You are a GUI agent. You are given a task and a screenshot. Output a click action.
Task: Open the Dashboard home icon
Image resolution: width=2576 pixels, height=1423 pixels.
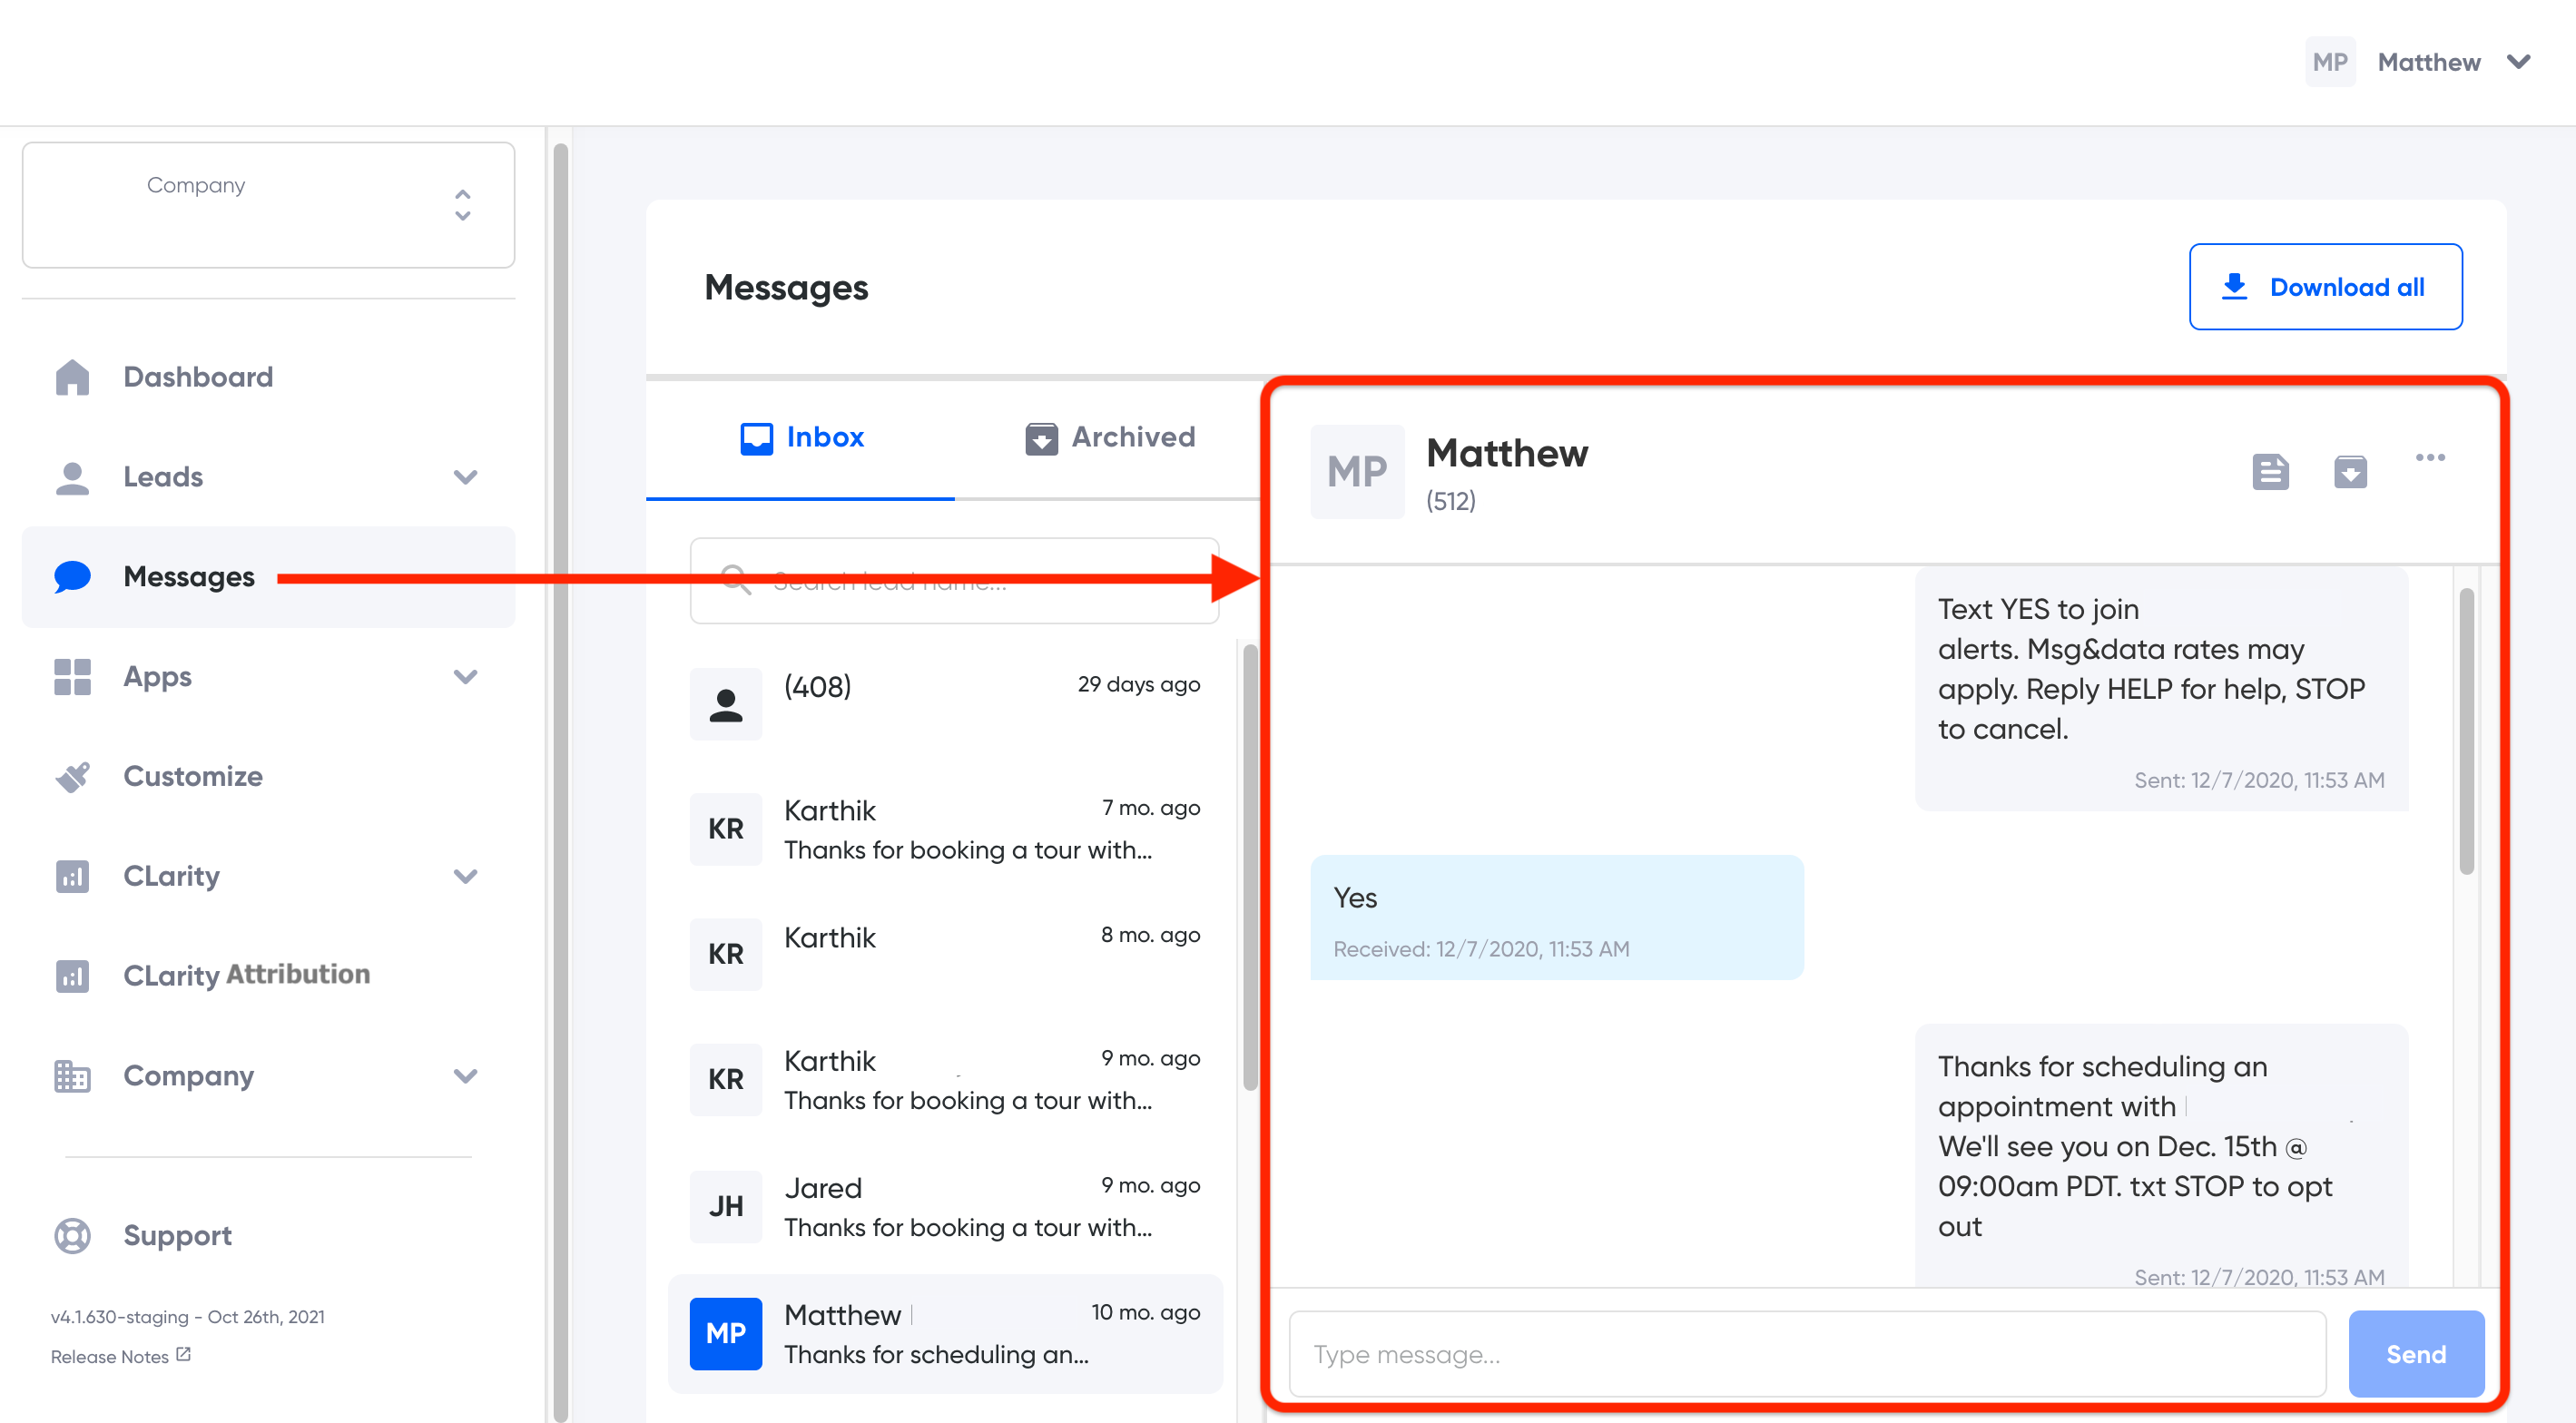(72, 377)
